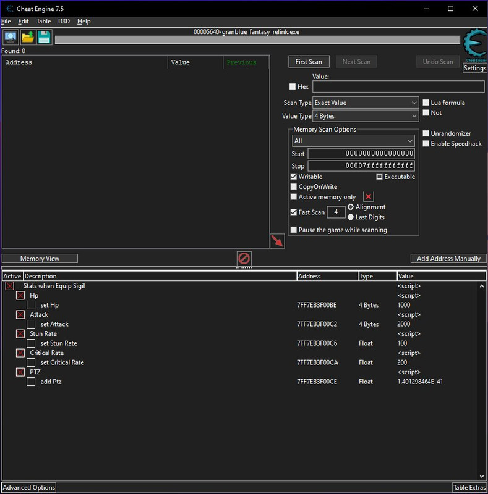The image size is (488, 494).
Task: Select address 7FF7EB3F00C2 of set Attack
Action: pyautogui.click(x=317, y=324)
